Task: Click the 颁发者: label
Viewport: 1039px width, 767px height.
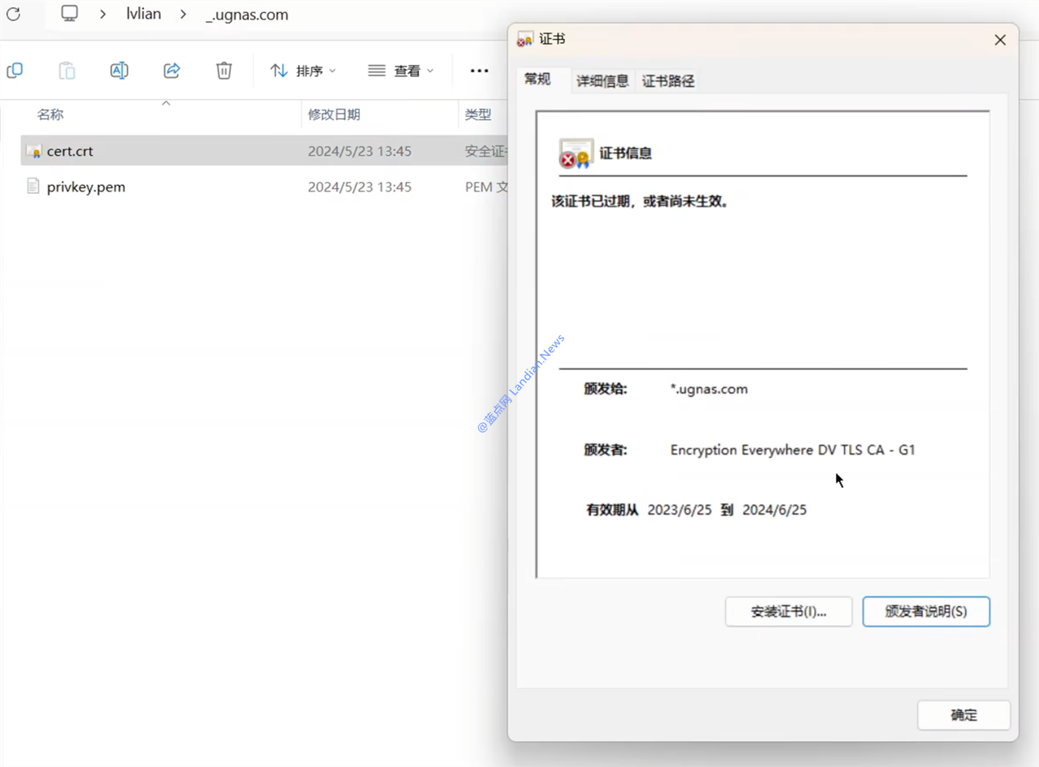Action: (606, 450)
